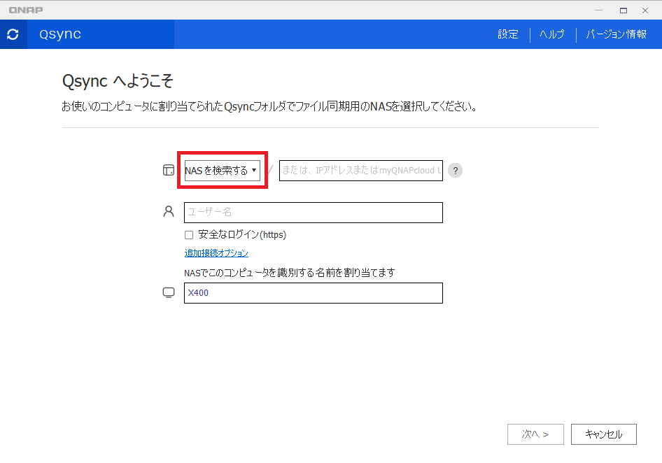
Task: Open the question mark help icon
Action: tap(455, 171)
